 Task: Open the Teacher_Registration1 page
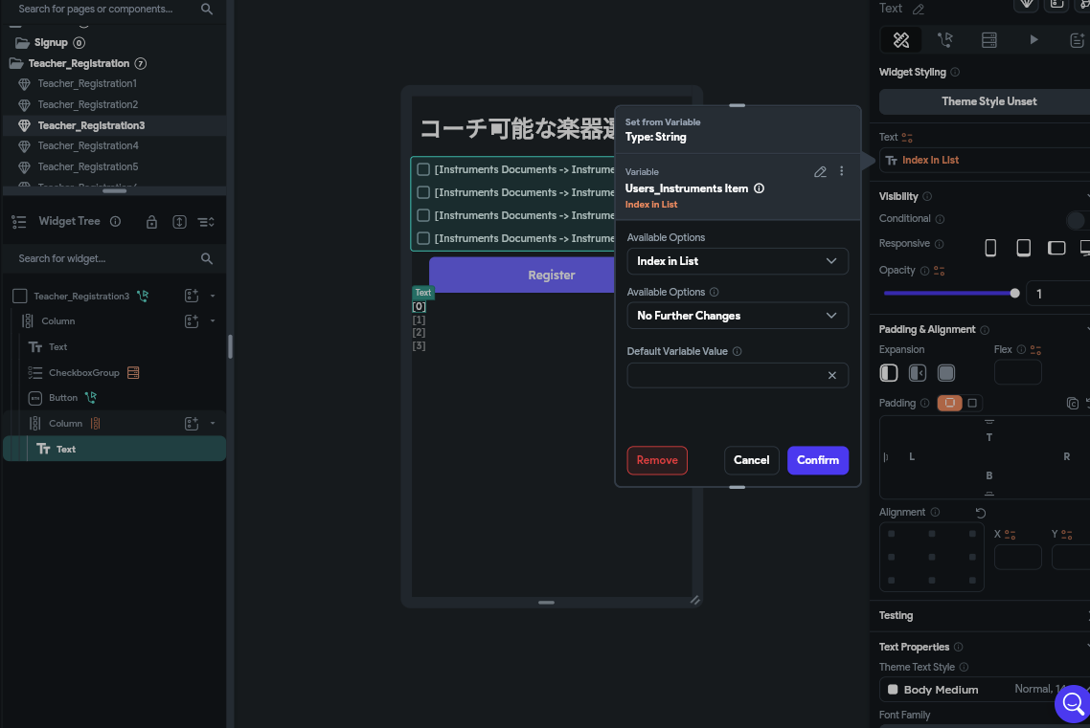pos(87,83)
